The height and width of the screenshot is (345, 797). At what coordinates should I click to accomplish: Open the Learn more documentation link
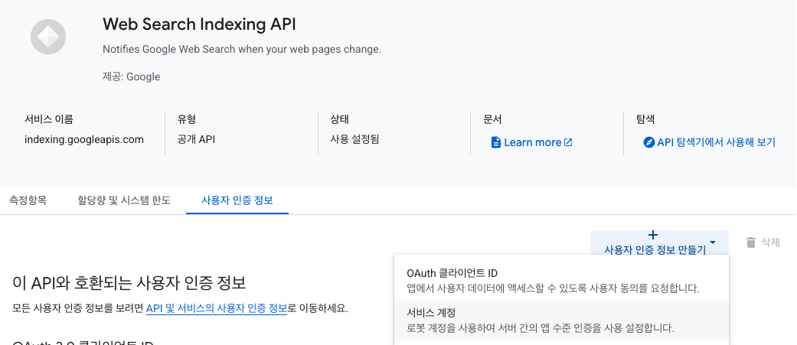coord(532,143)
